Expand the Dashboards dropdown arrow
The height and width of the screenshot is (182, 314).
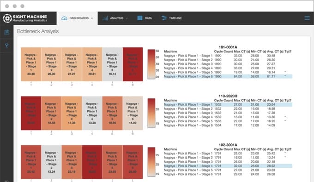(92, 18)
